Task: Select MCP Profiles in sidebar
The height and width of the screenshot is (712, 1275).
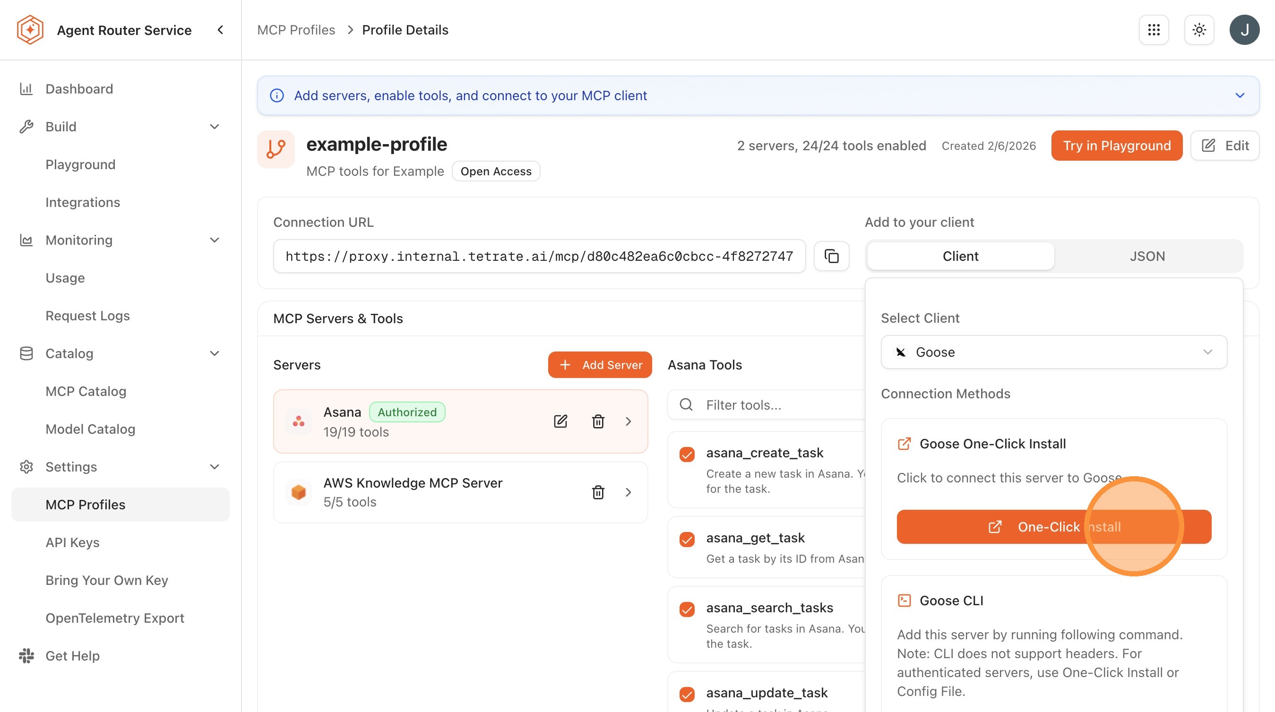Action: click(121, 504)
